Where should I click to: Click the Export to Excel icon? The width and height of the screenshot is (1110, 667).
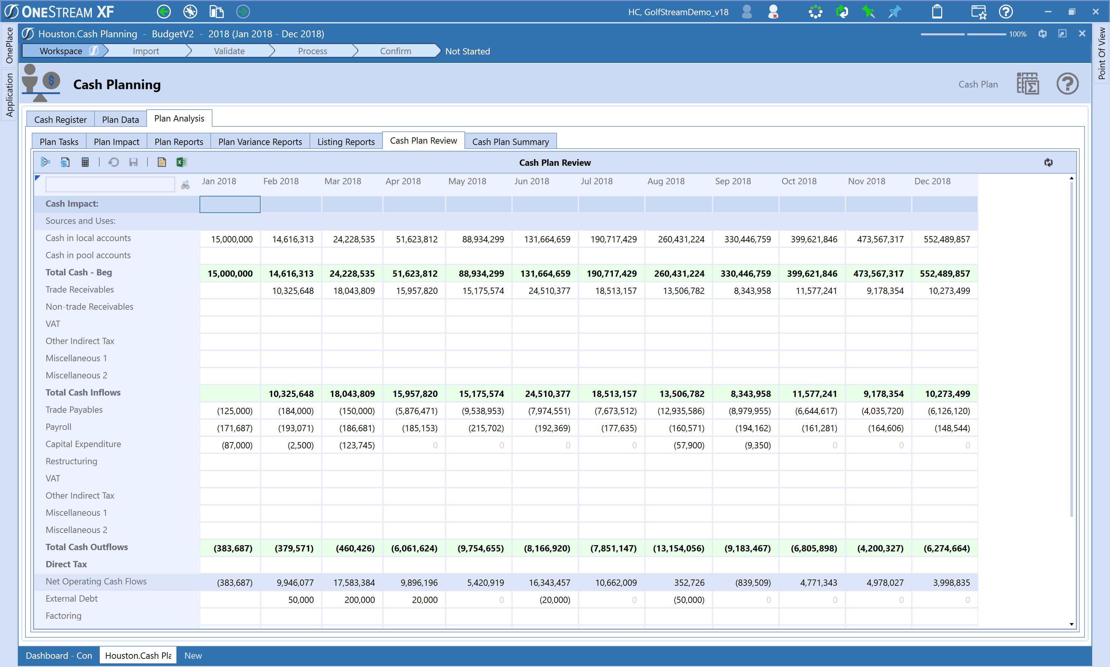point(181,162)
